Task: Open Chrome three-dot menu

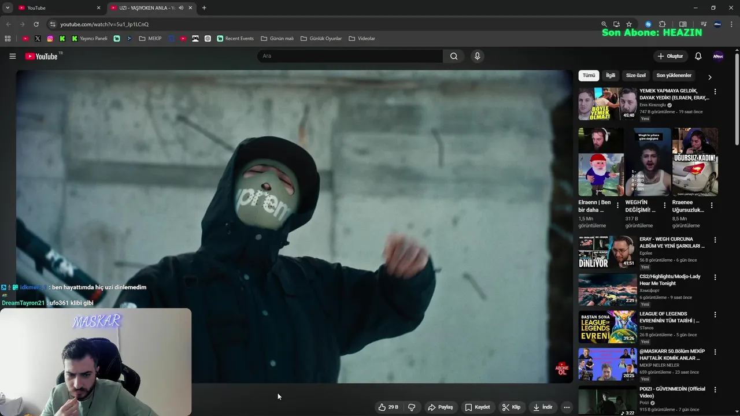Action: (x=731, y=24)
